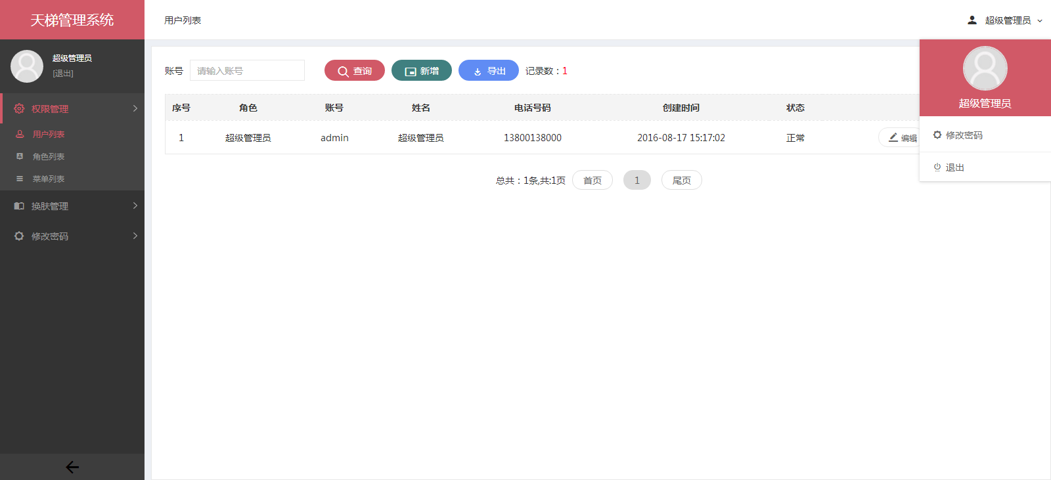Click the pencil icon in the 编辑 button

(893, 137)
